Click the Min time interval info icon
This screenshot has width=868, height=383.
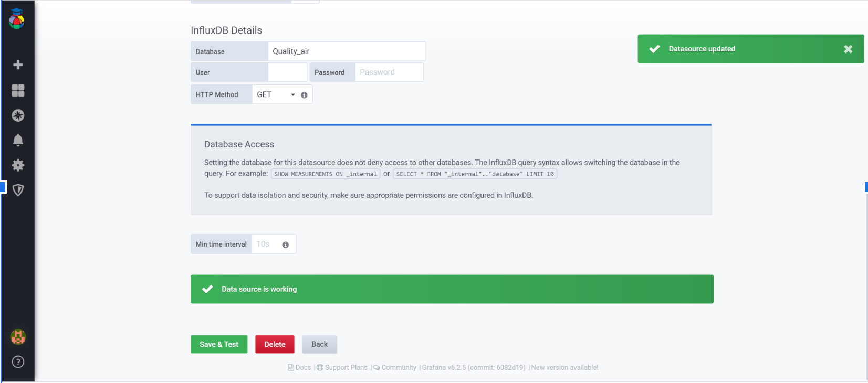286,244
